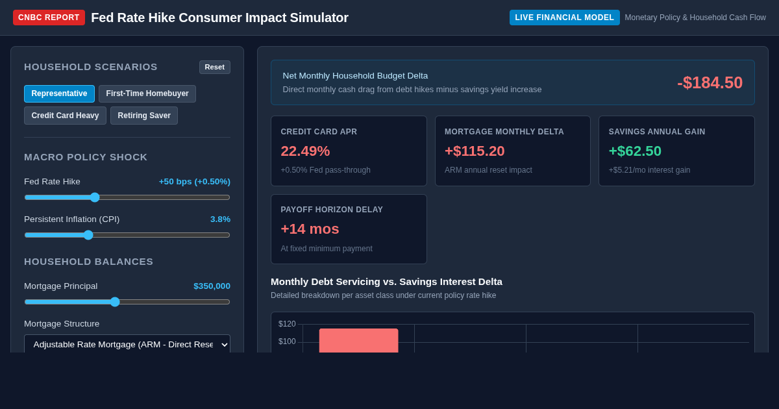Click the +14 mos payoff delay value
Image resolution: width=779 pixels, height=409 pixels.
click(x=310, y=229)
